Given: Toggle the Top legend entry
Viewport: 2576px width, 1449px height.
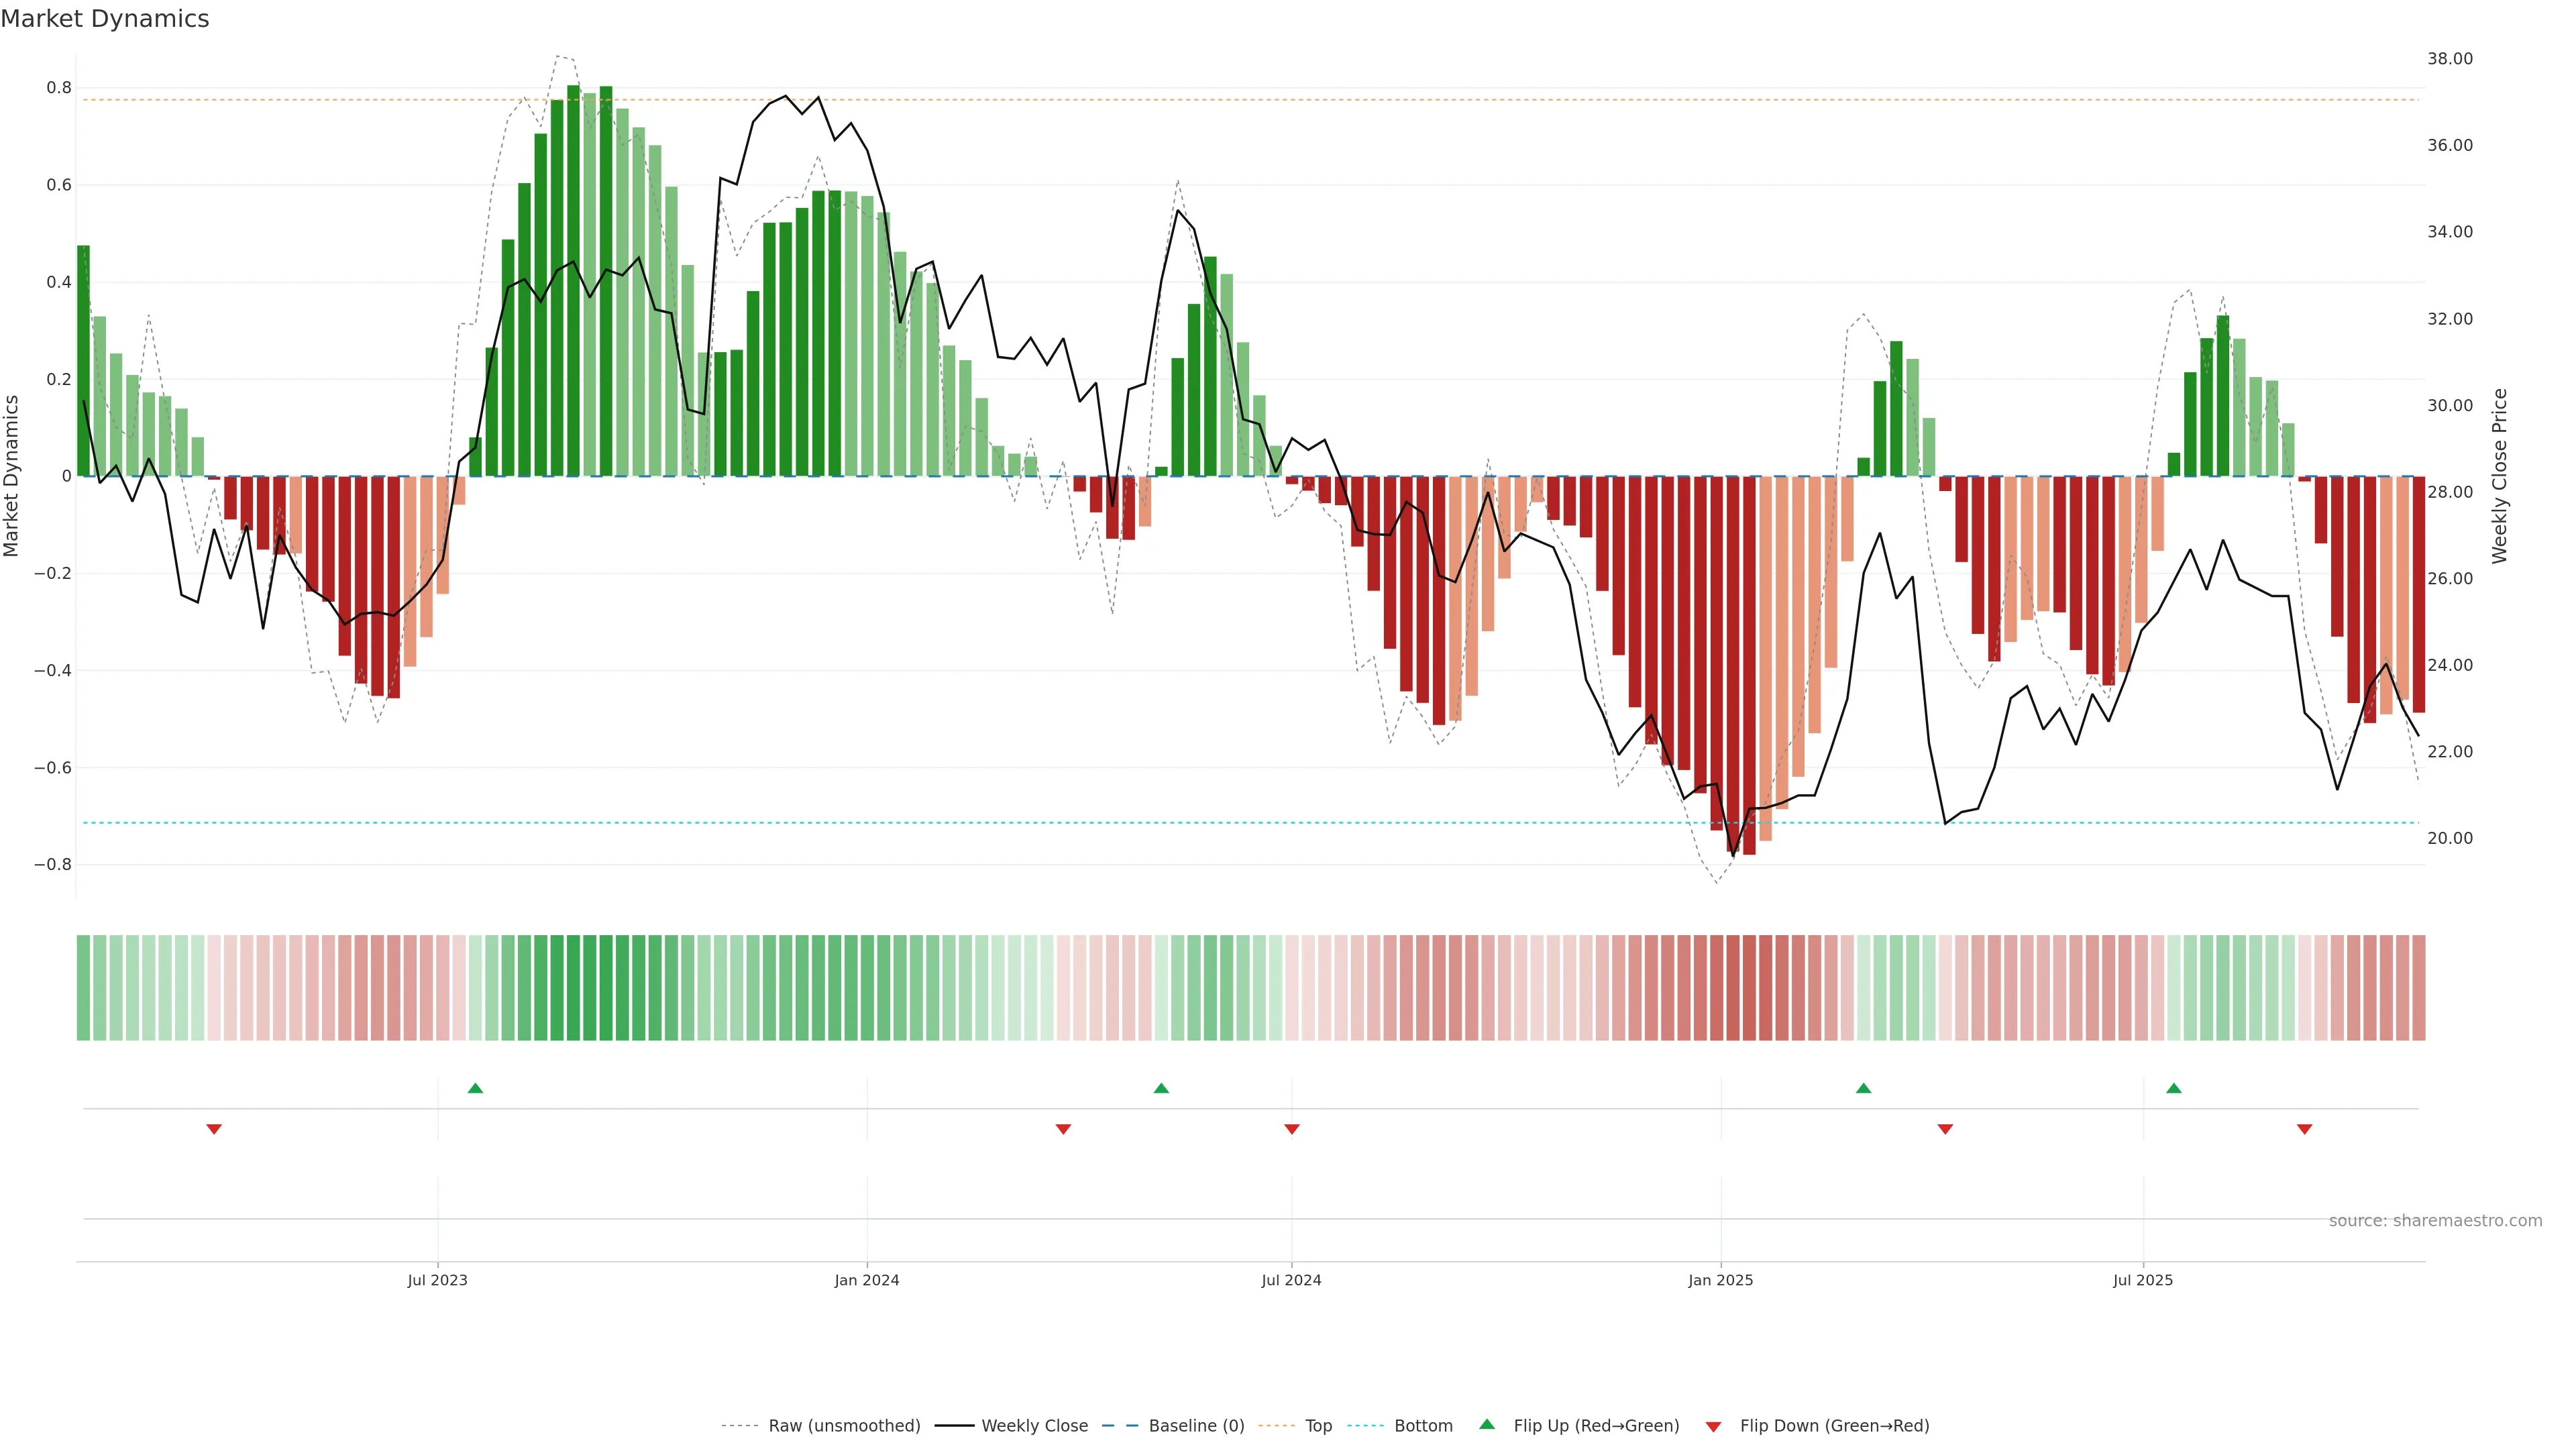Looking at the screenshot, I should [x=1318, y=1426].
